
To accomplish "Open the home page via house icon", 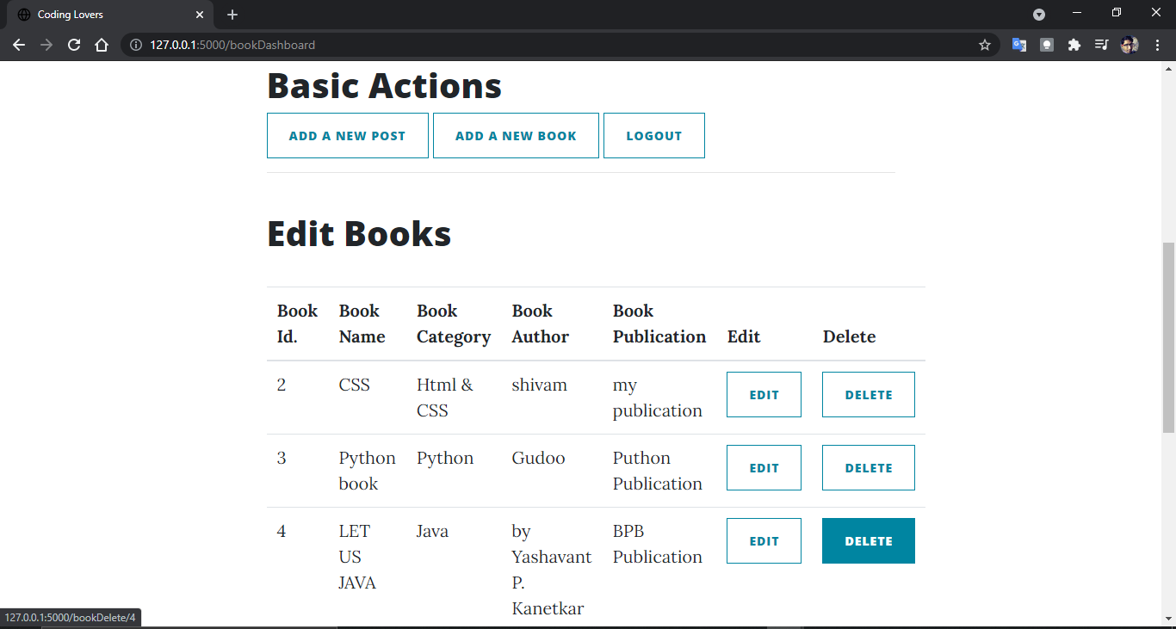I will pyautogui.click(x=102, y=45).
